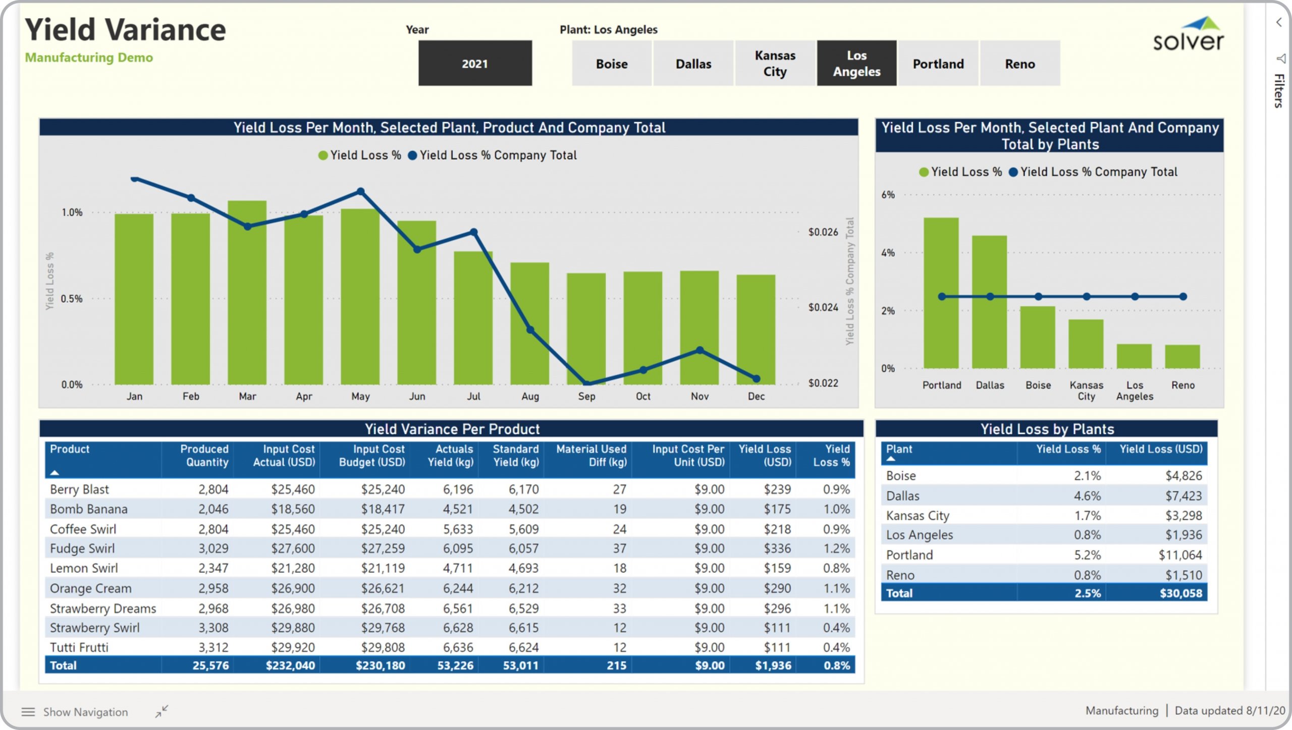Choose the Reno plant button
This screenshot has width=1292, height=730.
point(1019,64)
